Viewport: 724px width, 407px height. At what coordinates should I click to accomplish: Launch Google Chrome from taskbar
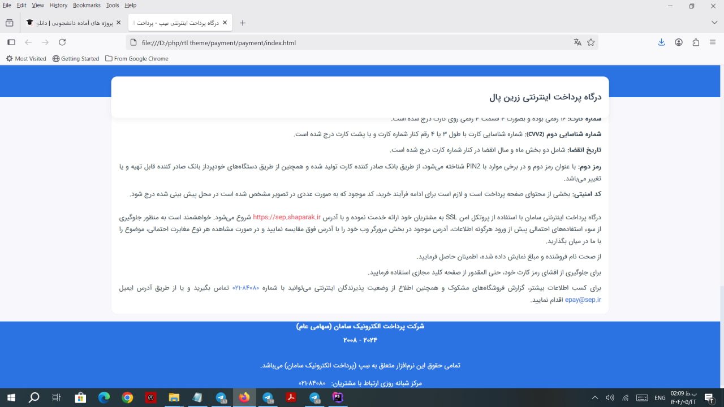coord(127,397)
